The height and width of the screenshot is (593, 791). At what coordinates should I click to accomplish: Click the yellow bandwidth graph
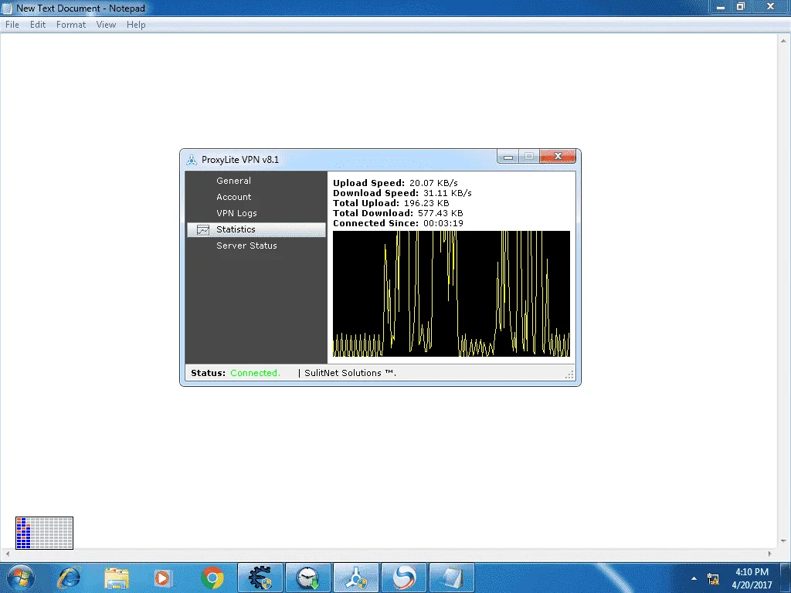(x=451, y=293)
